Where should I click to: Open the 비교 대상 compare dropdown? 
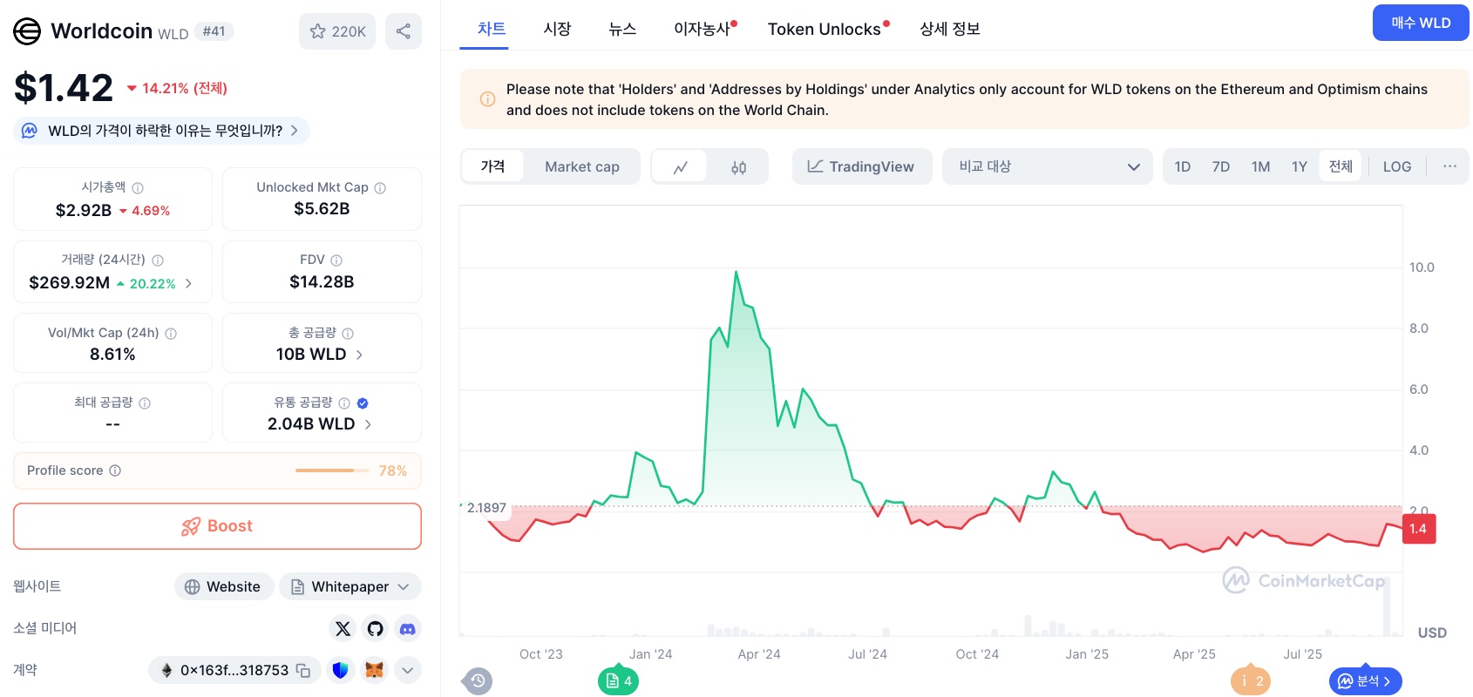tap(1047, 166)
